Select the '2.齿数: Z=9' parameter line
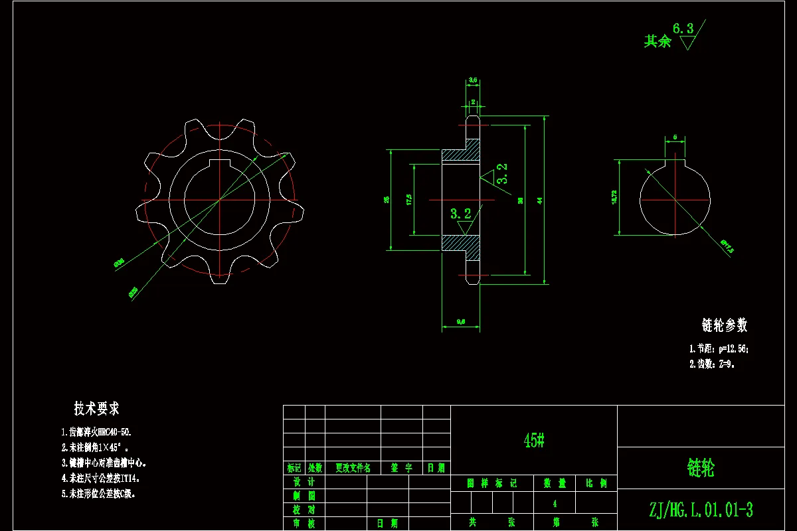The image size is (797, 531). pos(712,364)
